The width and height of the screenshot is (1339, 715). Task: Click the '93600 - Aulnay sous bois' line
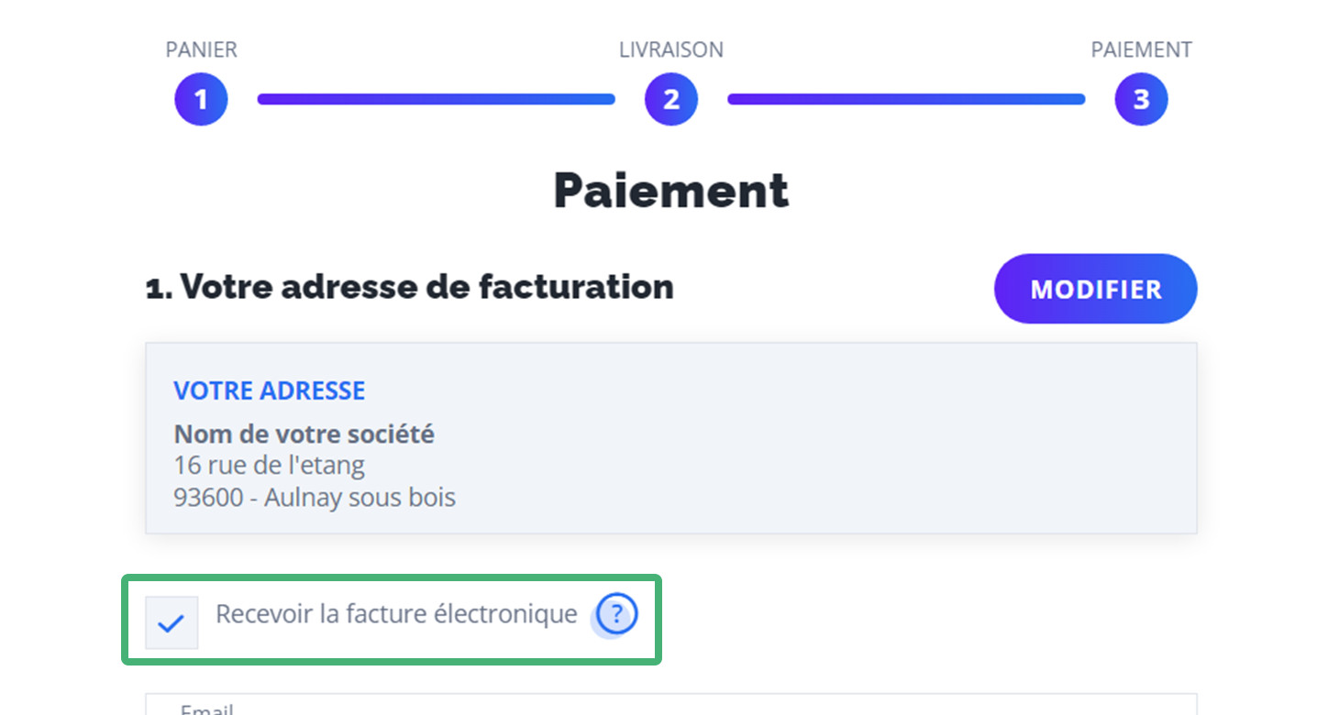(x=315, y=498)
